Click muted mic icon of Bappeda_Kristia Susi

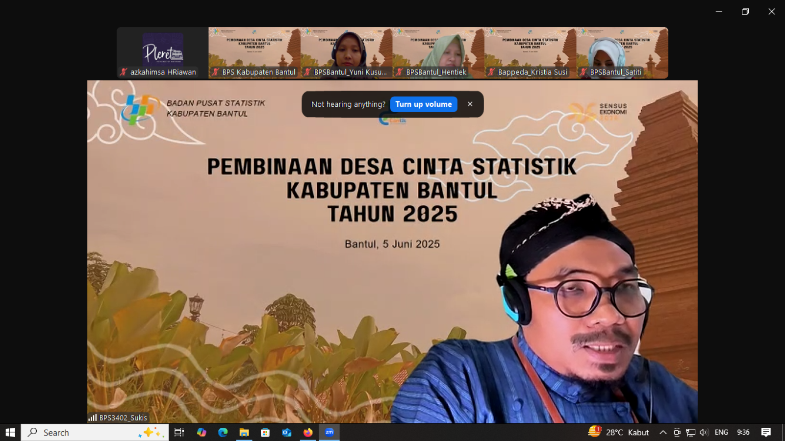pyautogui.click(x=491, y=72)
